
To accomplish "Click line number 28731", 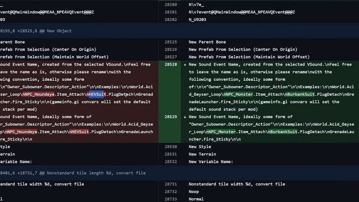I will 171,184.
